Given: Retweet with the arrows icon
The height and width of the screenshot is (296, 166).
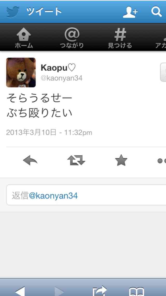Looking at the screenshot, I should (x=76, y=161).
